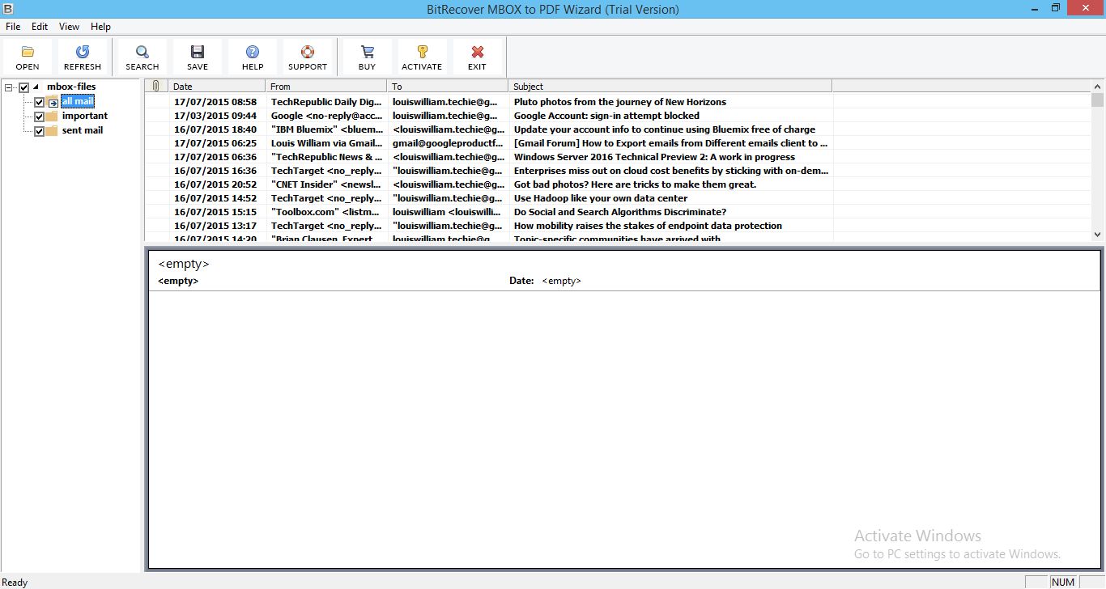Click the BitRecover app icon in title bar

pyautogui.click(x=8, y=9)
